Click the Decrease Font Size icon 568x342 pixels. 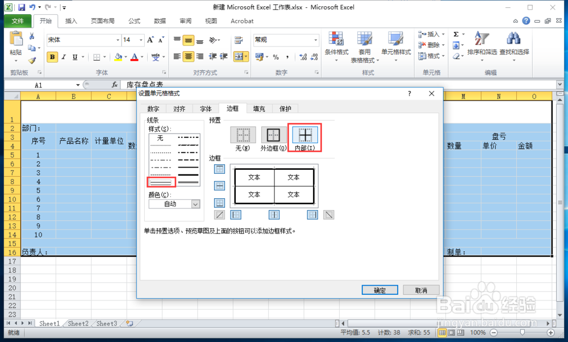pos(161,40)
